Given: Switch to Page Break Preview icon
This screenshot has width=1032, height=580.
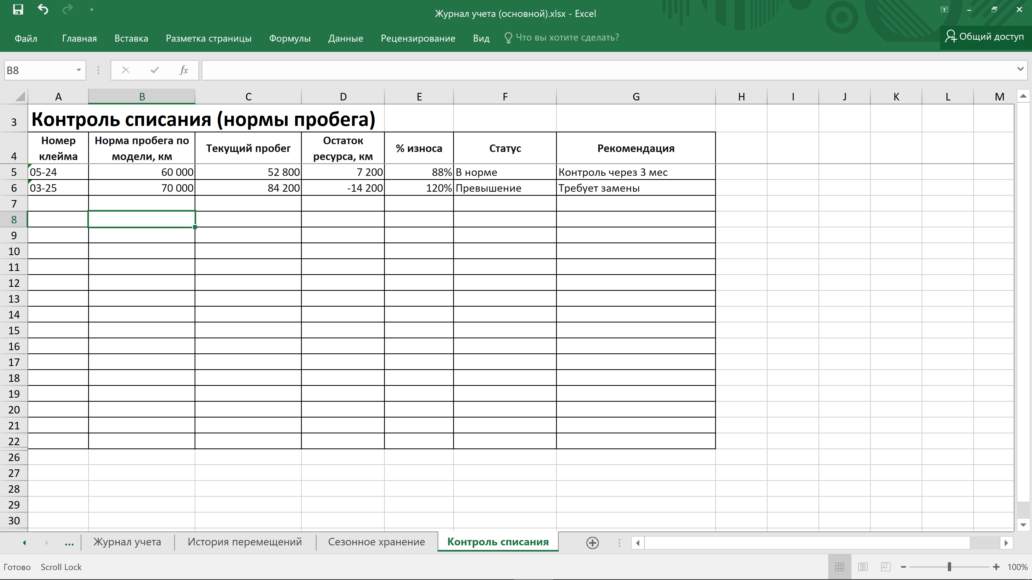Looking at the screenshot, I should pyautogui.click(x=885, y=567).
